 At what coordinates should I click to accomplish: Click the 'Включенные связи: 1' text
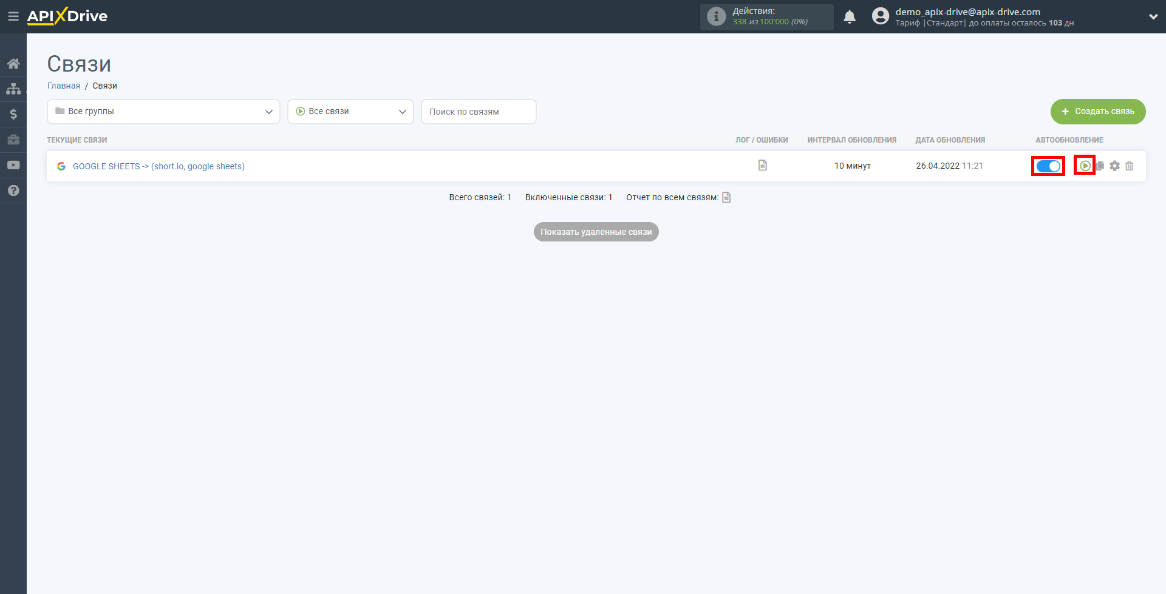click(x=569, y=197)
